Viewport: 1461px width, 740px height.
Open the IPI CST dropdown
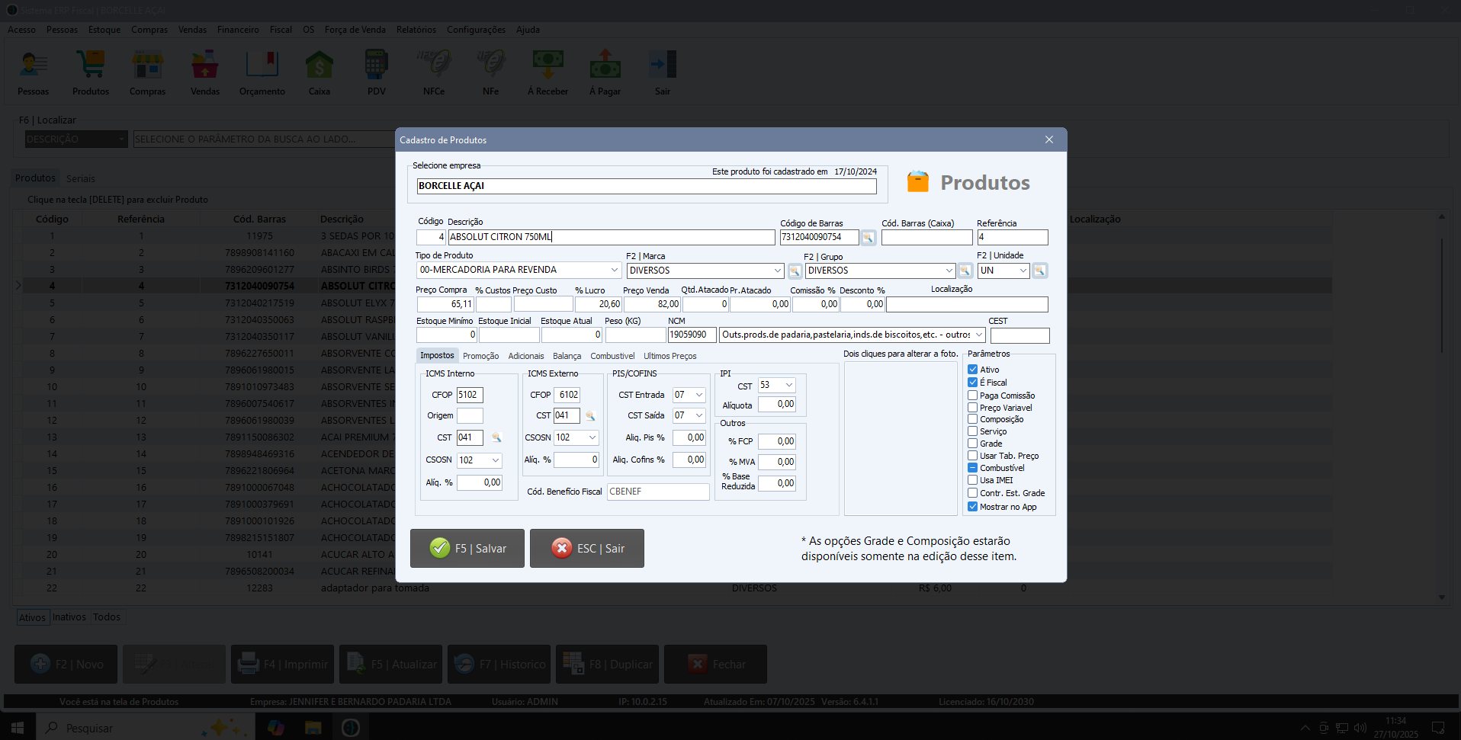point(788,386)
